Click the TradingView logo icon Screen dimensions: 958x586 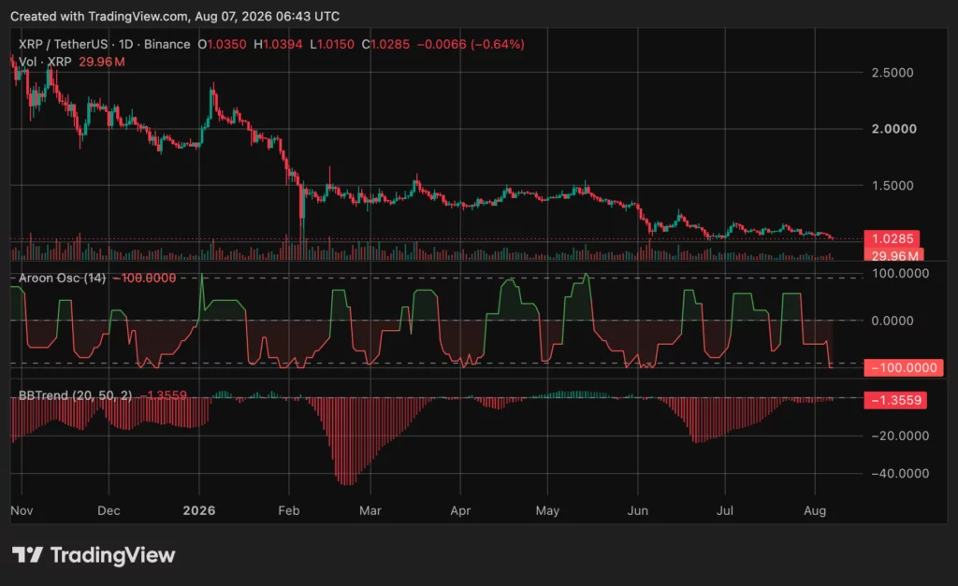coord(27,555)
